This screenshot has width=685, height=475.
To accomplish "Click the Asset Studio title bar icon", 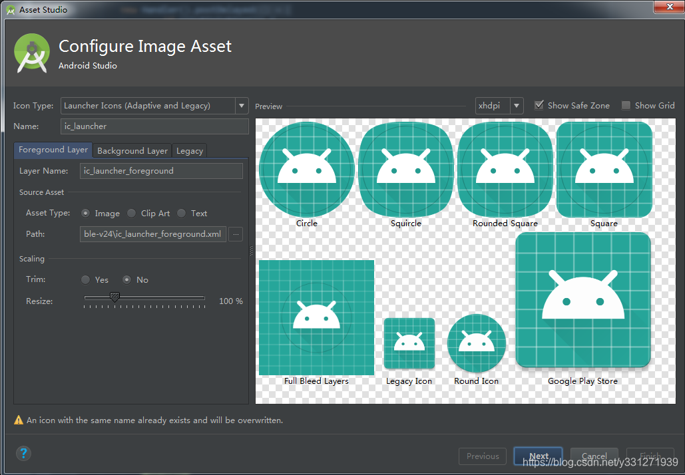I will [x=11, y=9].
